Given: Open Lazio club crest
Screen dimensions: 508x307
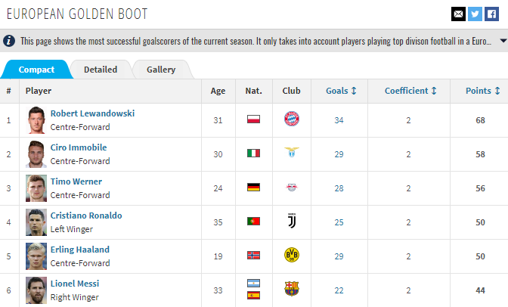Looking at the screenshot, I should (292, 152).
